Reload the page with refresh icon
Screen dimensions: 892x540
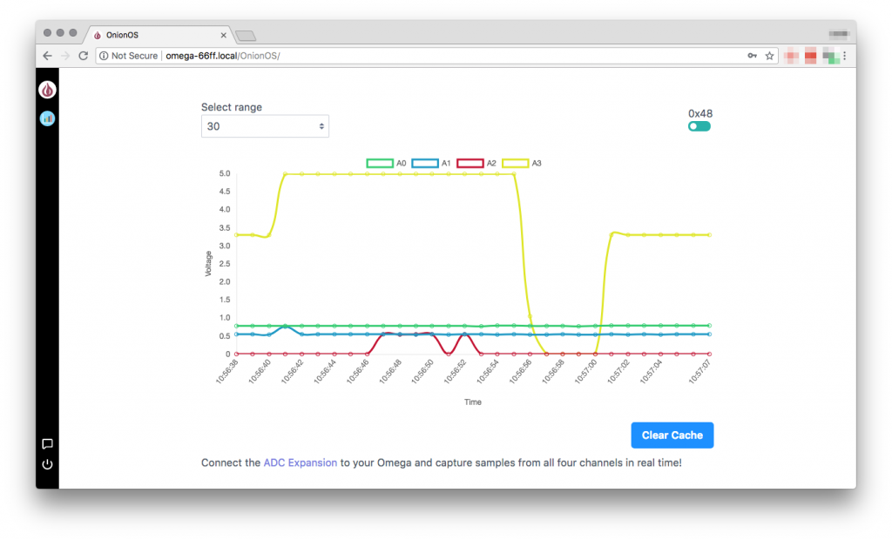click(83, 56)
